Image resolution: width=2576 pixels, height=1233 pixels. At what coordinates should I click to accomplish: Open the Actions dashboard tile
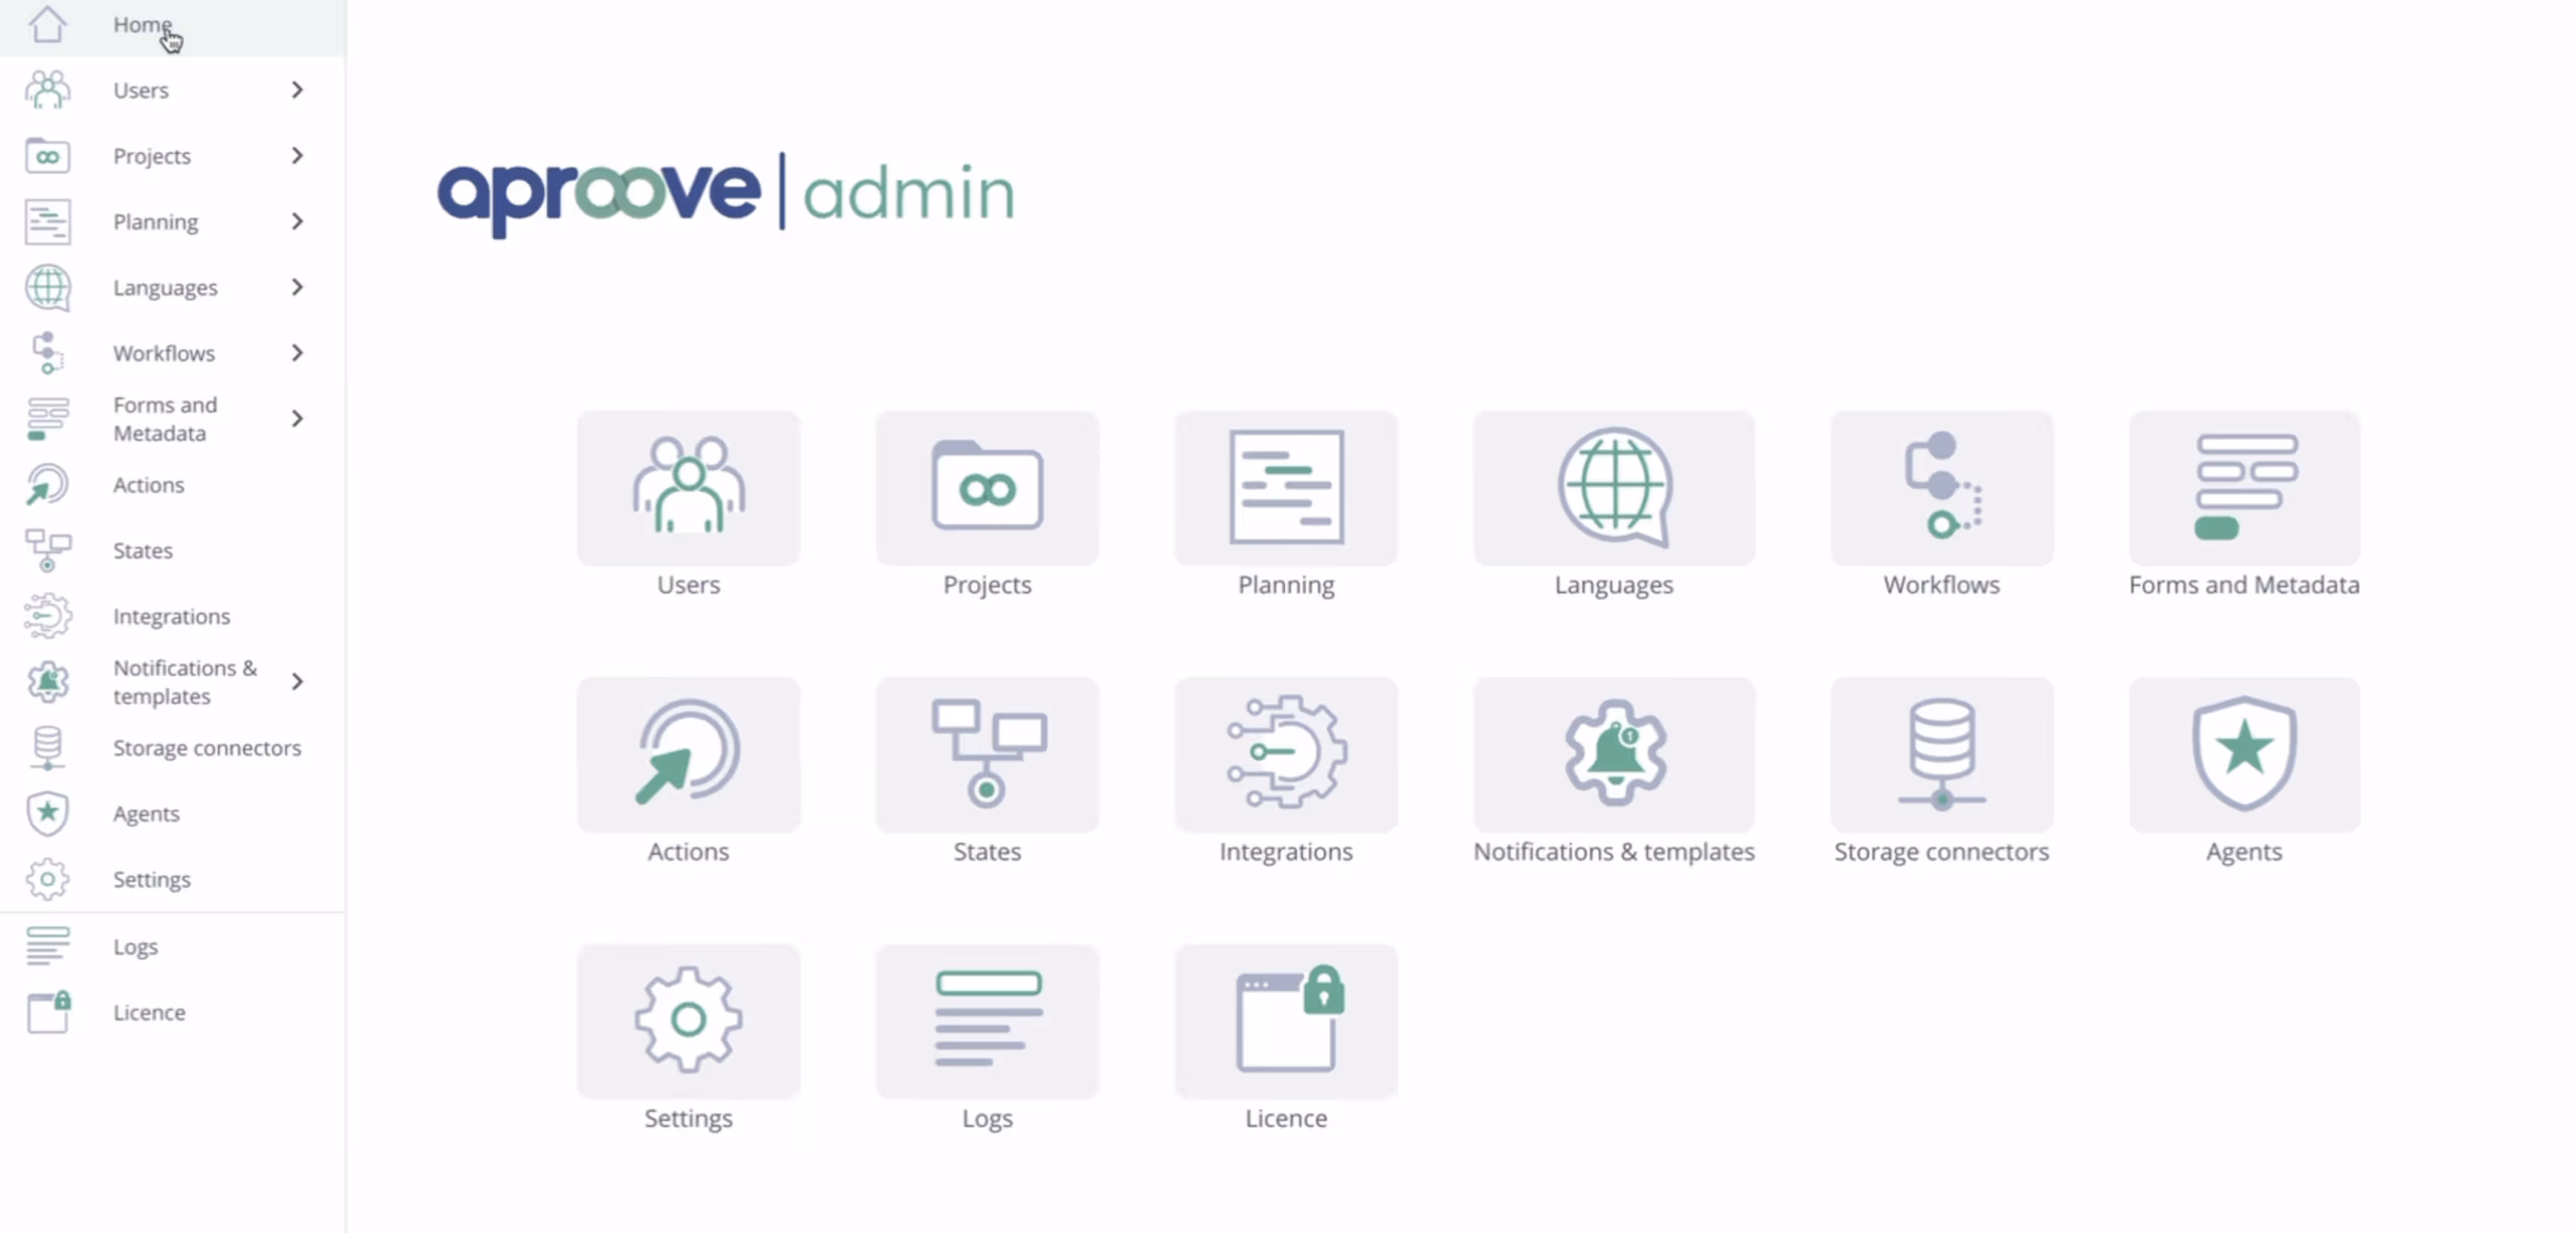[x=688, y=755]
